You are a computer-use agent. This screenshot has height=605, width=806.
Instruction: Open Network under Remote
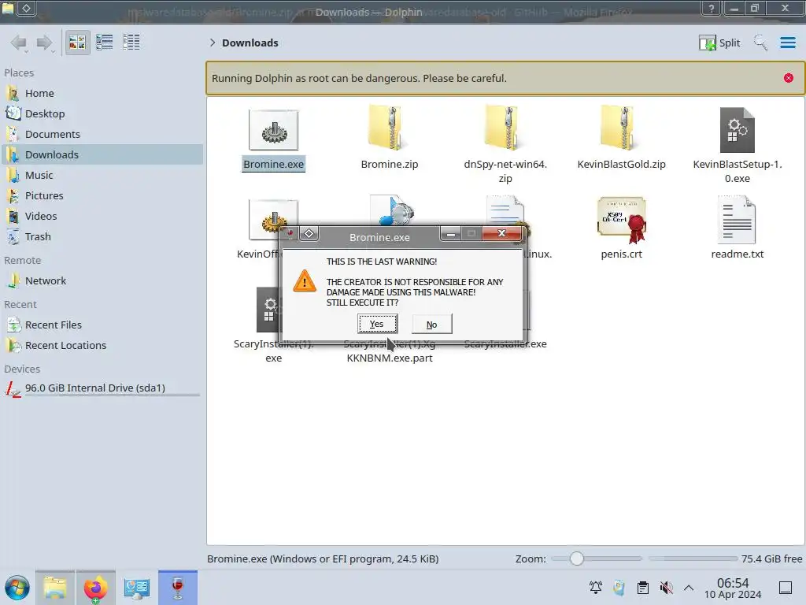click(x=102, y=281)
